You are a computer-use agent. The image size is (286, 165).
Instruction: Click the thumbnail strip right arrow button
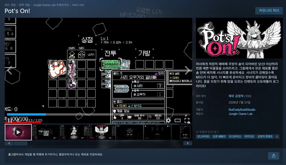[188, 143]
